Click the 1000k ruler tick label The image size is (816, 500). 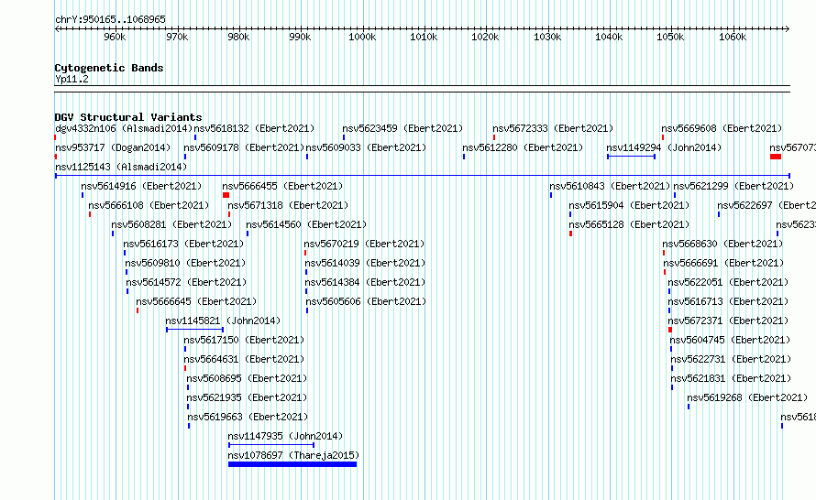[362, 37]
